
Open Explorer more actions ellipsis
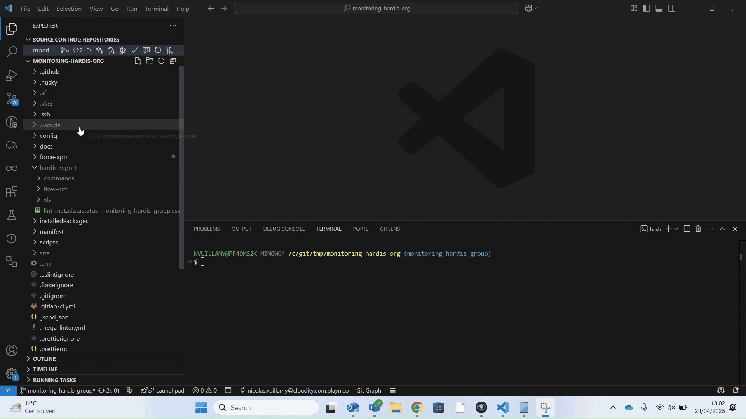coord(173,26)
